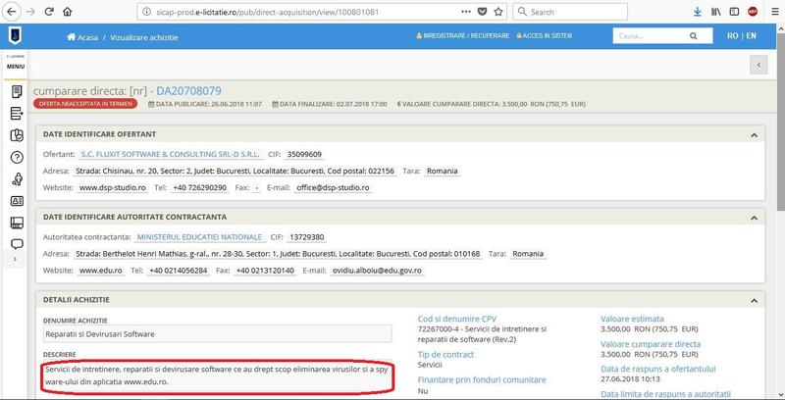Viewport: 785px width, 400px height.
Task: Open S.C. FLUXIT SOFTWARE & CONSULTING link
Action: [171, 155]
